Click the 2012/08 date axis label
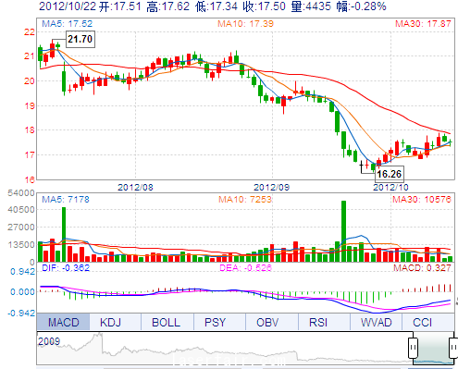Screen dimensions: 458x369 tap(135, 187)
